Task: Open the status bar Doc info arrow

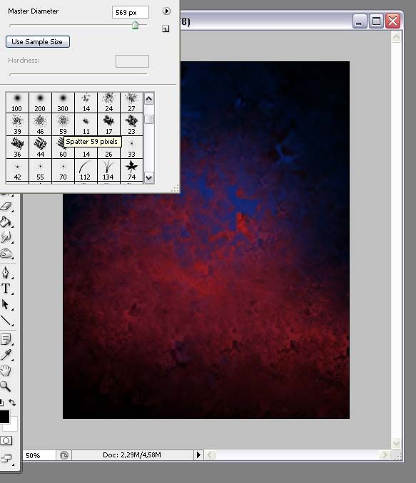Action: tap(198, 455)
